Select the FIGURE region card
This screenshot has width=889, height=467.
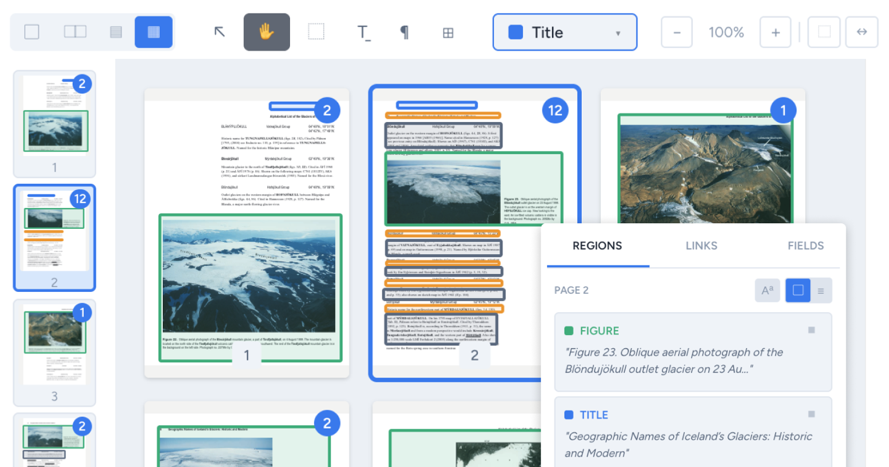pos(693,352)
